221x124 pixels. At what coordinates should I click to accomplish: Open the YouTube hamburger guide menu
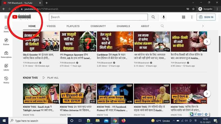pos(6,17)
